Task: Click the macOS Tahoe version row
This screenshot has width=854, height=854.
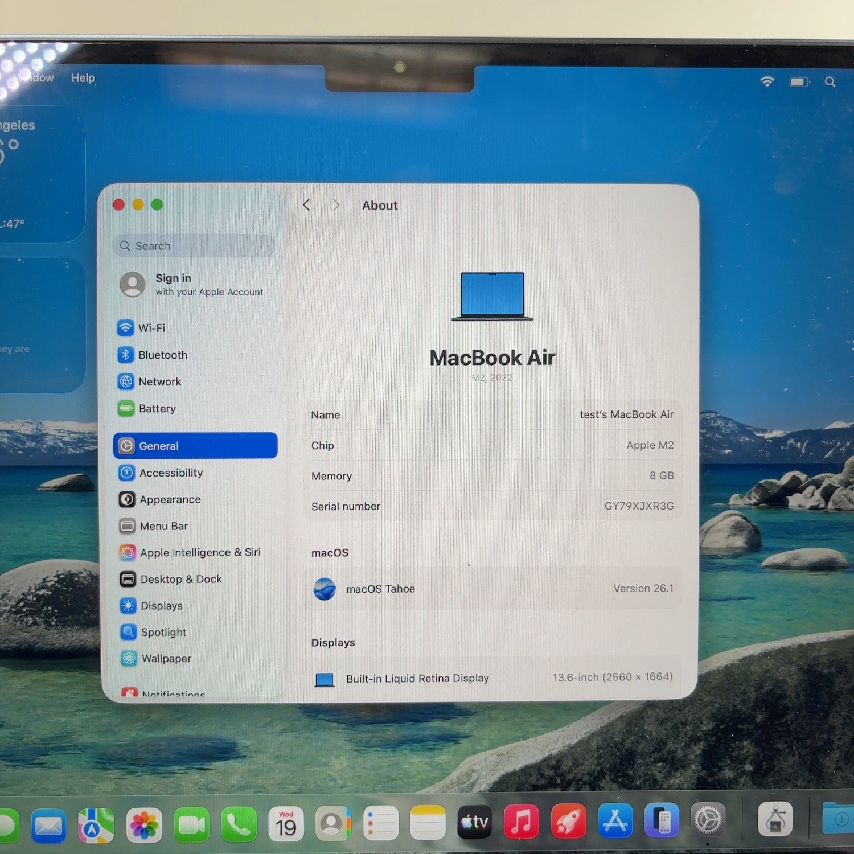Action: 492,589
